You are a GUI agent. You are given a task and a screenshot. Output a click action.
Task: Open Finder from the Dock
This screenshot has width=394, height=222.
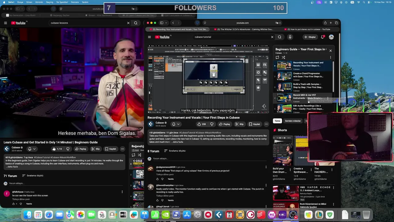(27, 215)
